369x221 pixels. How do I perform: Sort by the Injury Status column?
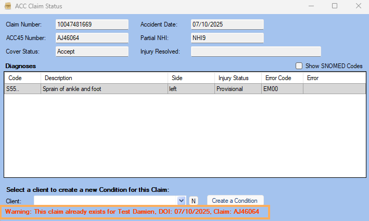coord(237,78)
